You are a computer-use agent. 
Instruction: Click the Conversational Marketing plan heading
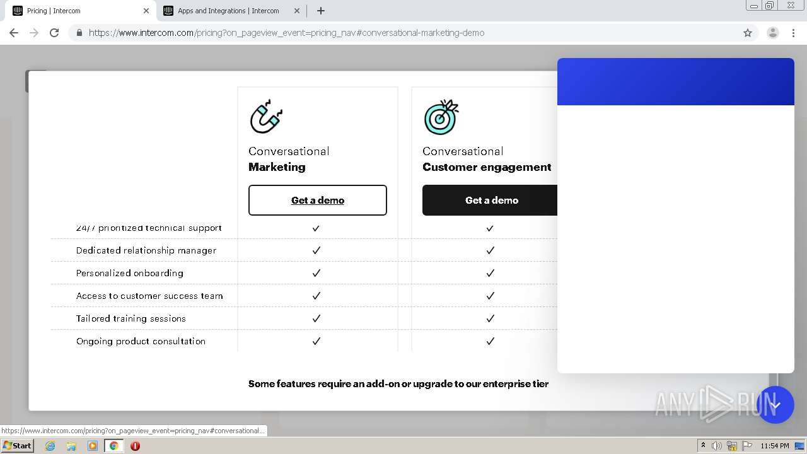289,159
